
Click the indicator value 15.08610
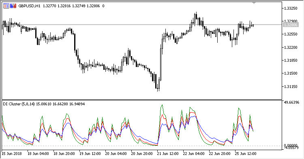coord(44,104)
